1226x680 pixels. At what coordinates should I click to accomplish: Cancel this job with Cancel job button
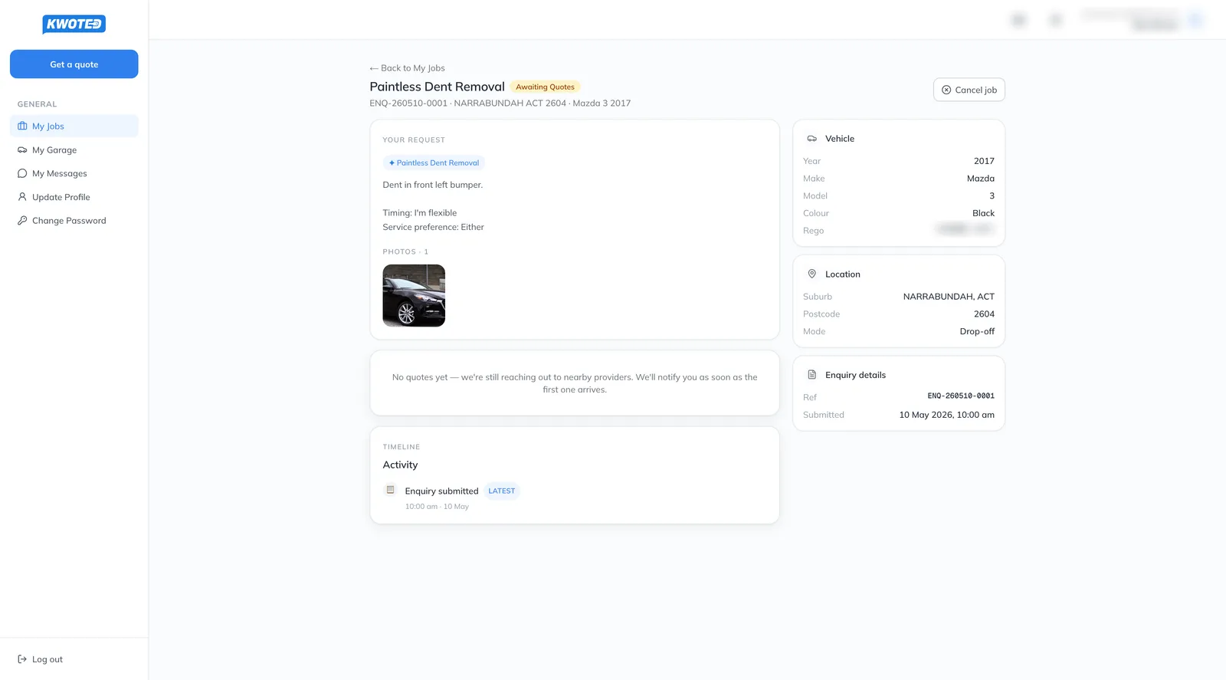click(969, 90)
